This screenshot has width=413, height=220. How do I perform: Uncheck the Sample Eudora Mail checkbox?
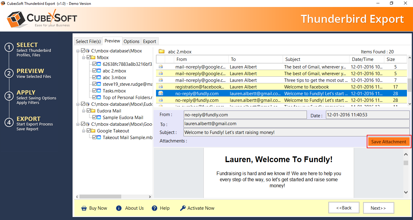(95, 118)
